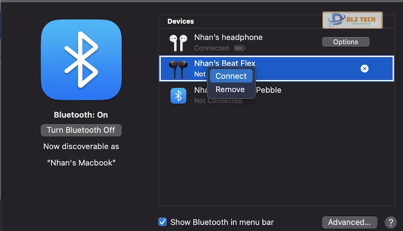
Task: Click the Connected status text
Action: [211, 48]
